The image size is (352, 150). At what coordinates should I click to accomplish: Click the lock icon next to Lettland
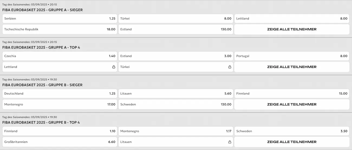click(x=114, y=67)
